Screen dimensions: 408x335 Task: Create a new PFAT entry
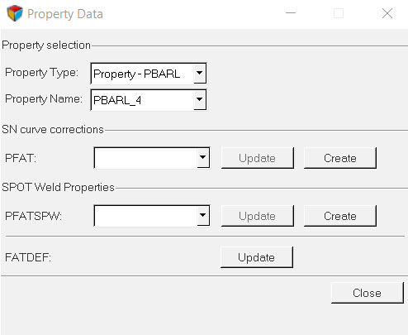tap(339, 158)
